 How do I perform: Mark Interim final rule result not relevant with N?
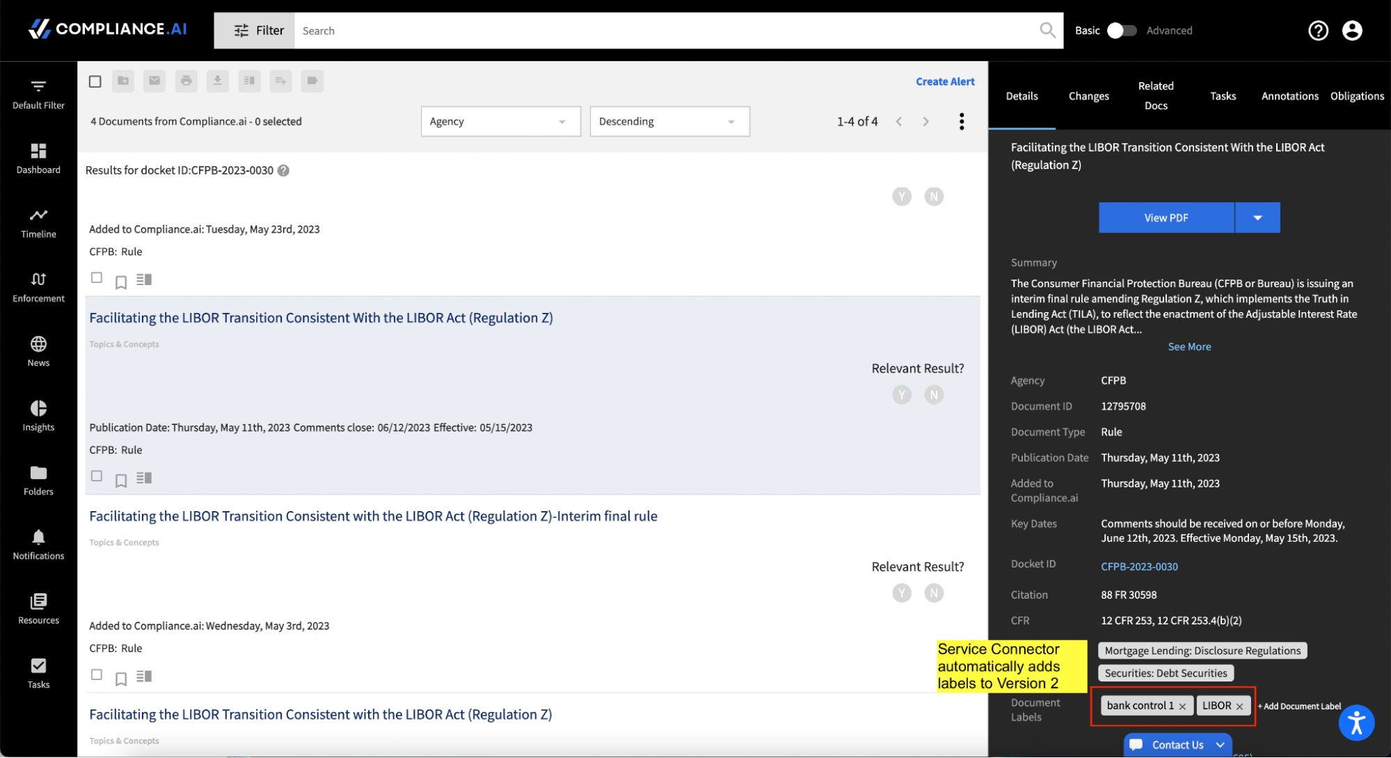tap(934, 593)
